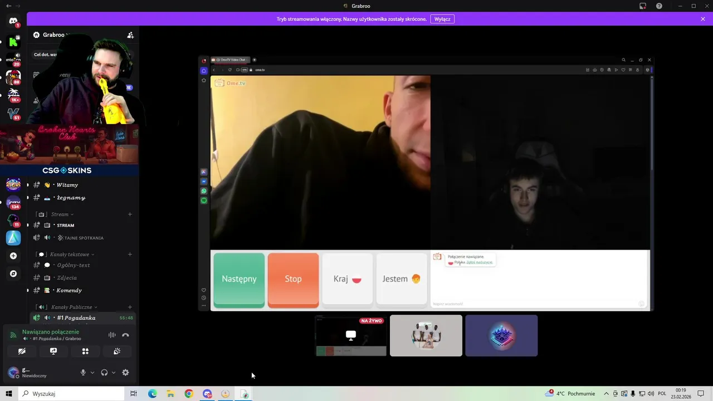The height and width of the screenshot is (401, 713).
Task: Go forward with the title bar arrow
Action: pos(18,6)
